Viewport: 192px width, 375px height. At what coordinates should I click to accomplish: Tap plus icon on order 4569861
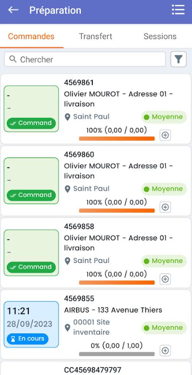(165, 135)
